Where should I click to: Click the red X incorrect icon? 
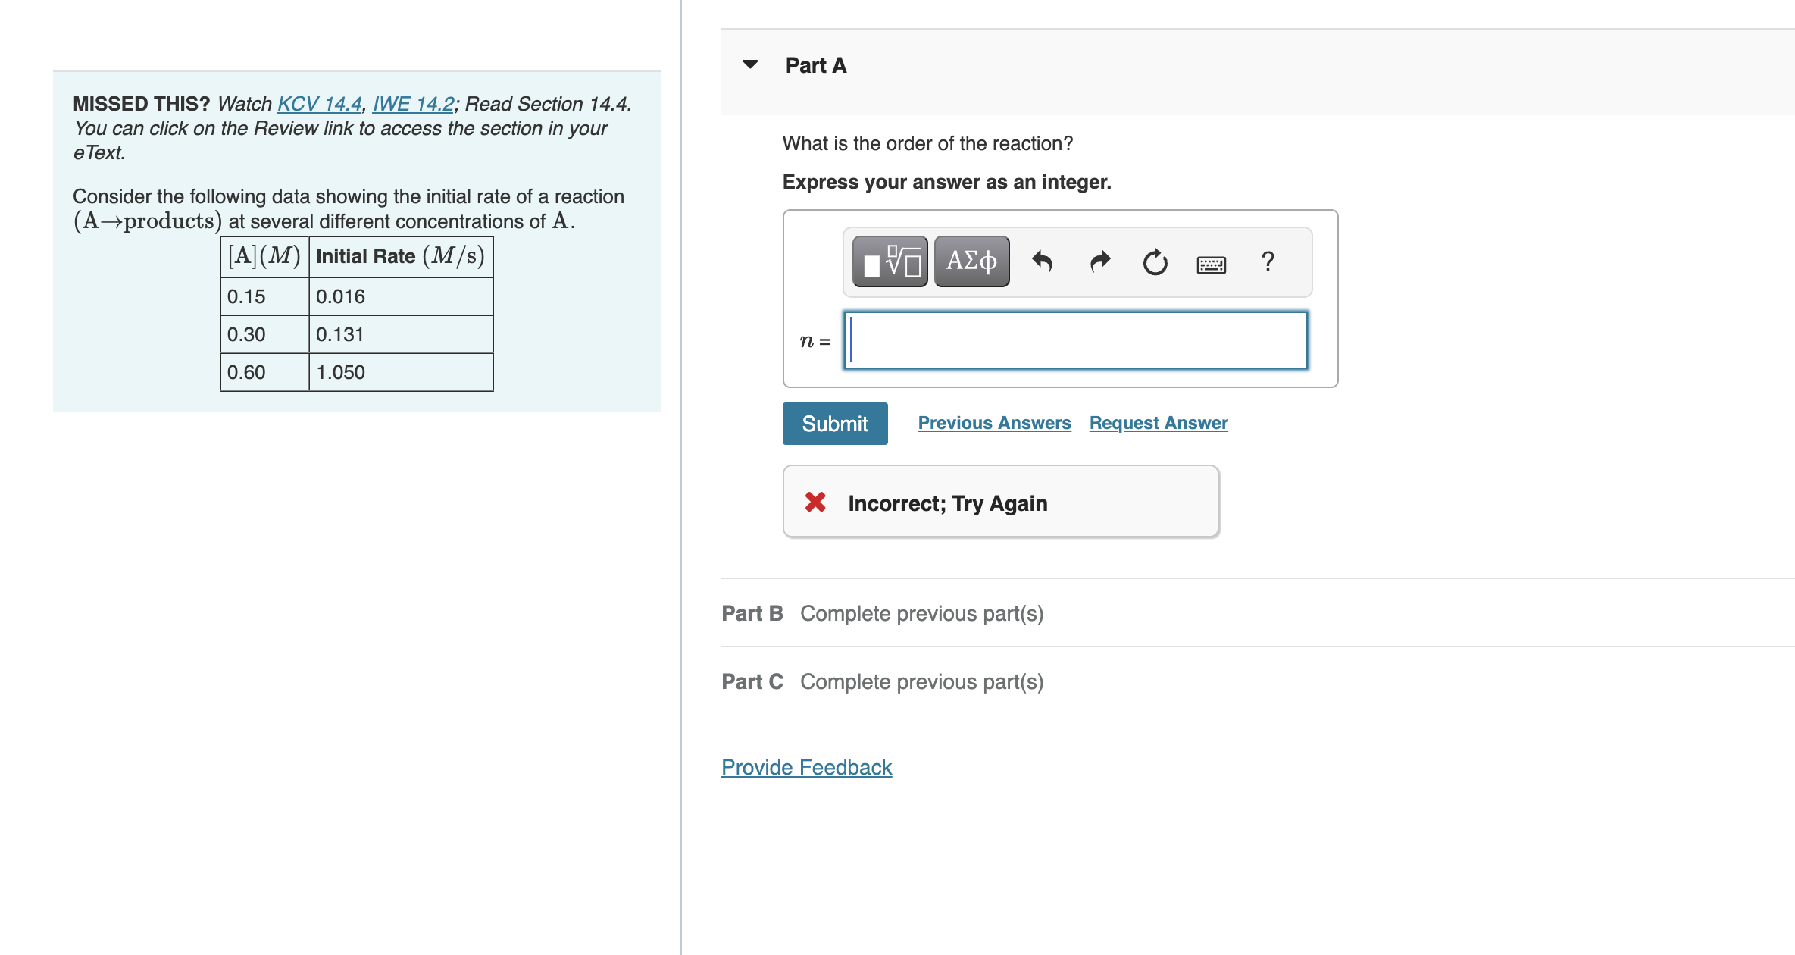pyautogui.click(x=815, y=502)
